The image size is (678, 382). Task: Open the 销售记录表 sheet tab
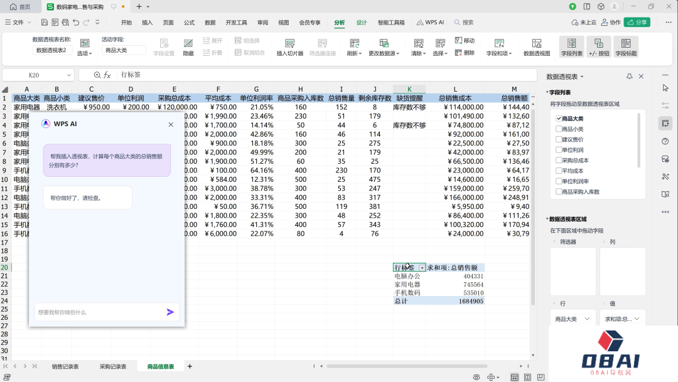(x=65, y=366)
